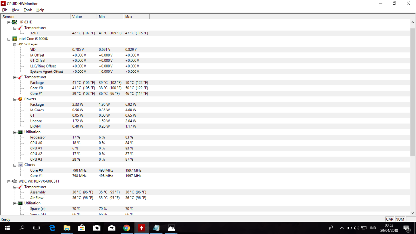Click the Max column header
416x234 pixels.
tap(136, 17)
